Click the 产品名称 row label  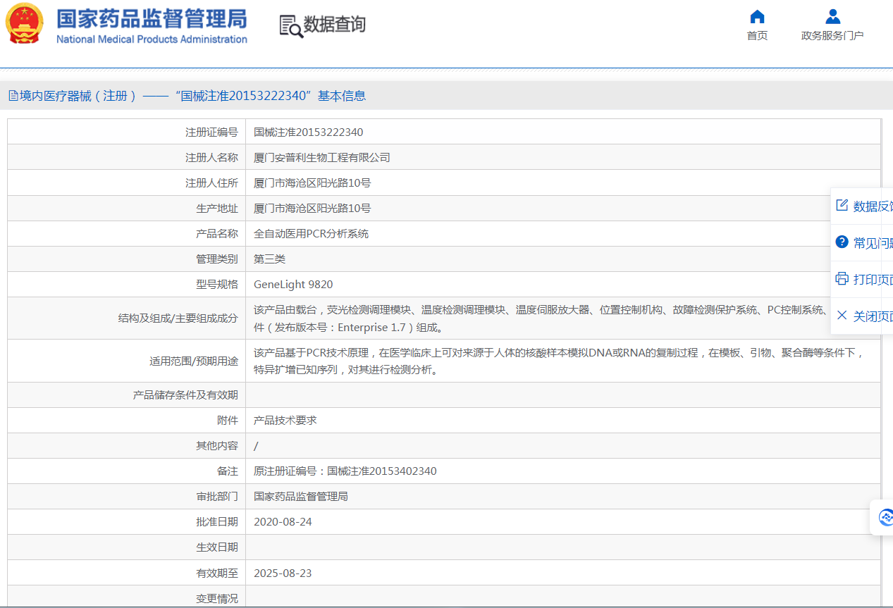pyautogui.click(x=217, y=234)
